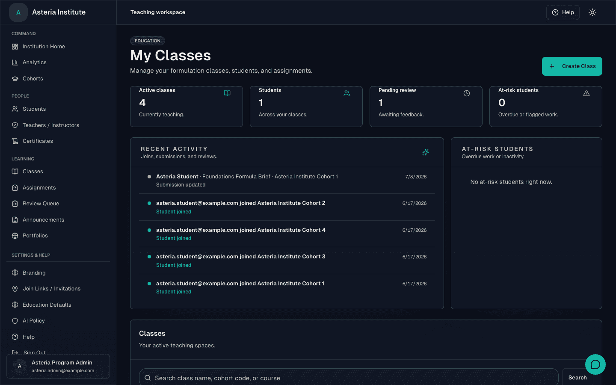The height and width of the screenshot is (385, 616).
Task: Click the Teaching workspace header title
Action: tap(158, 12)
